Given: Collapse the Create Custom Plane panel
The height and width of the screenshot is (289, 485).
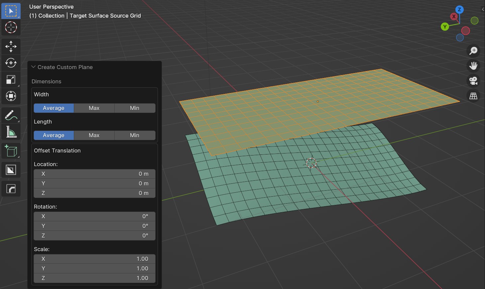Looking at the screenshot, I should 33,67.
